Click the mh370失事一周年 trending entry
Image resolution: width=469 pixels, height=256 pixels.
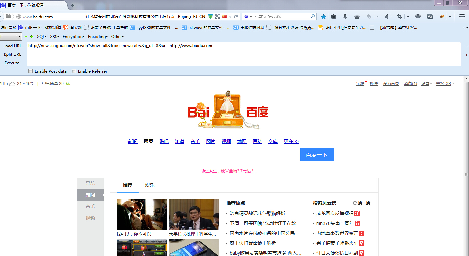[x=335, y=223]
